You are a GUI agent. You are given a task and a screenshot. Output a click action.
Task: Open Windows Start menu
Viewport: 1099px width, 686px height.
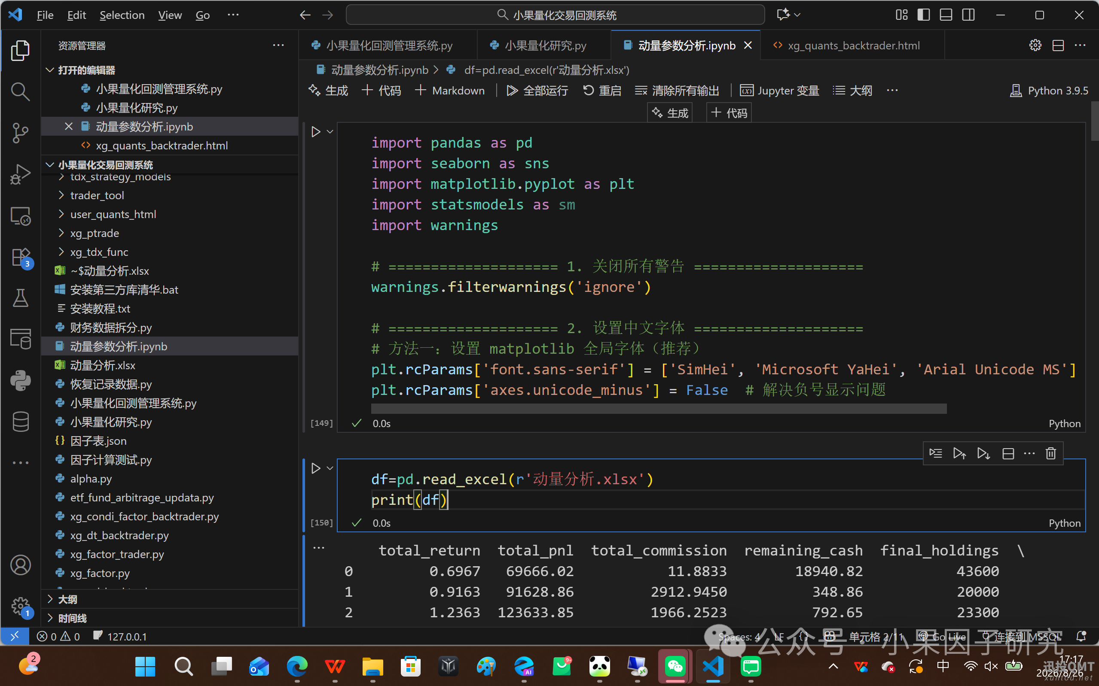(145, 667)
